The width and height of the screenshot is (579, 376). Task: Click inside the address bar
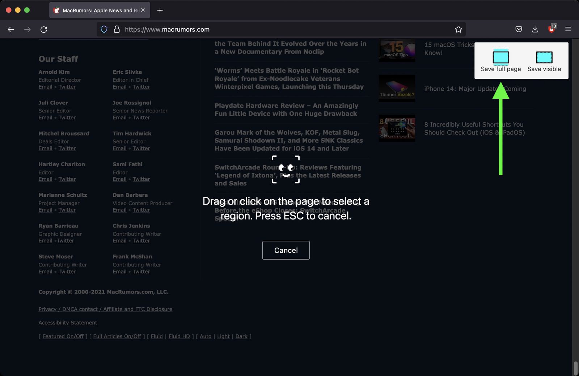253,29
